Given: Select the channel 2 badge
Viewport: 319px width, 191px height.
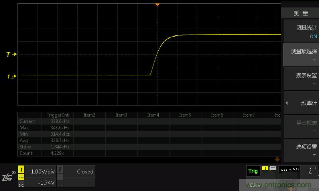Looking at the screenshot, I should coord(60,170).
